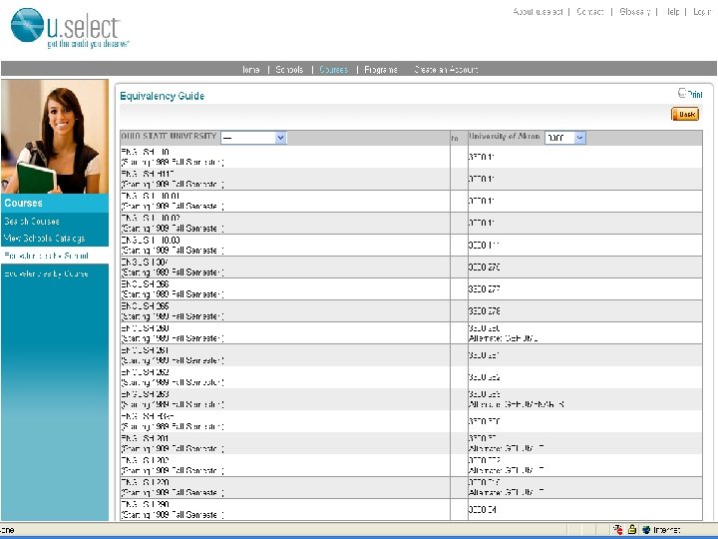
Task: Click the printer icon beside Print
Action: (682, 93)
